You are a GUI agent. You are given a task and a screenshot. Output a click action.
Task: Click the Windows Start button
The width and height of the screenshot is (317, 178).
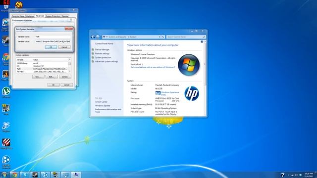click(x=4, y=175)
